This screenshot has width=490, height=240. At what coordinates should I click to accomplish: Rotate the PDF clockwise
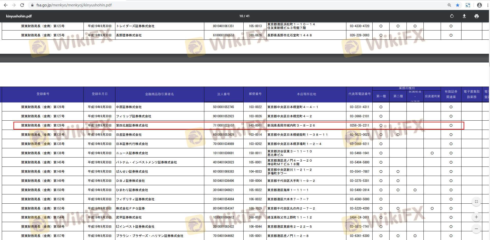coord(452,16)
